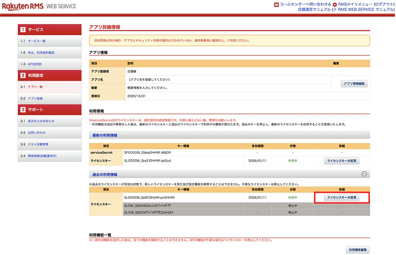396x255 pixels.
Task: Open コールセンターへ問い合わせる link
Action: pyautogui.click(x=305, y=4)
